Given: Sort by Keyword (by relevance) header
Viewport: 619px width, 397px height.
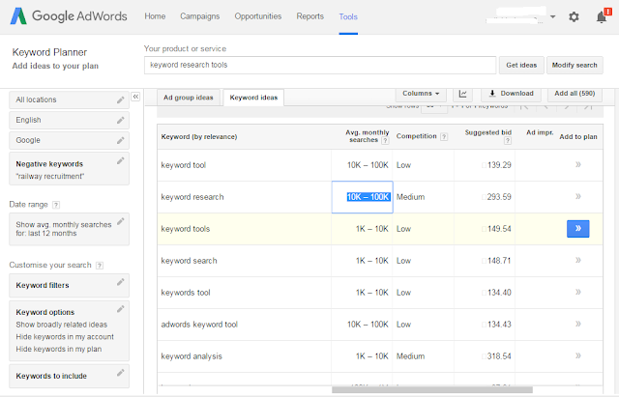Looking at the screenshot, I should click(x=199, y=137).
